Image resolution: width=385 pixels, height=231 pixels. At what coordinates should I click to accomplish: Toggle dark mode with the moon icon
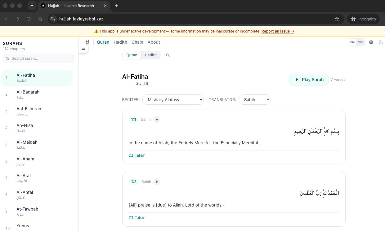click(381, 42)
